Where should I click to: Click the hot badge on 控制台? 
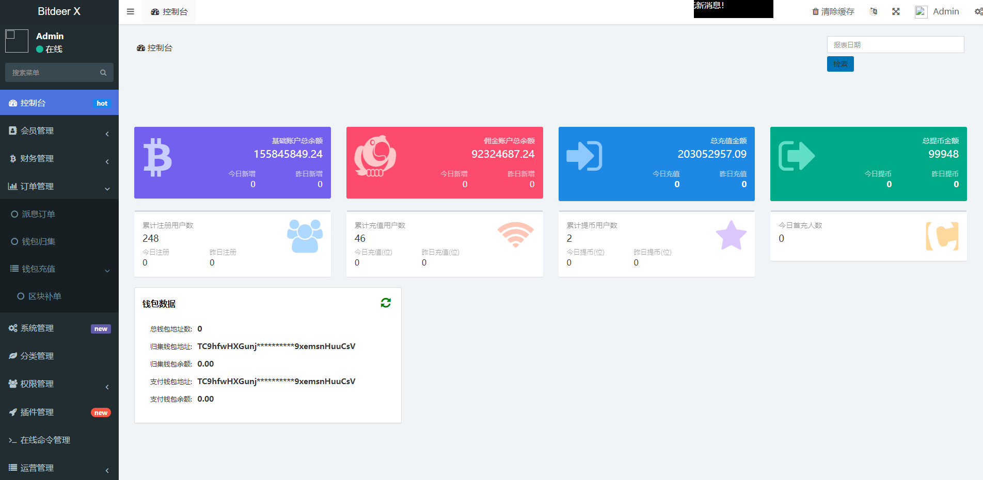(x=102, y=103)
